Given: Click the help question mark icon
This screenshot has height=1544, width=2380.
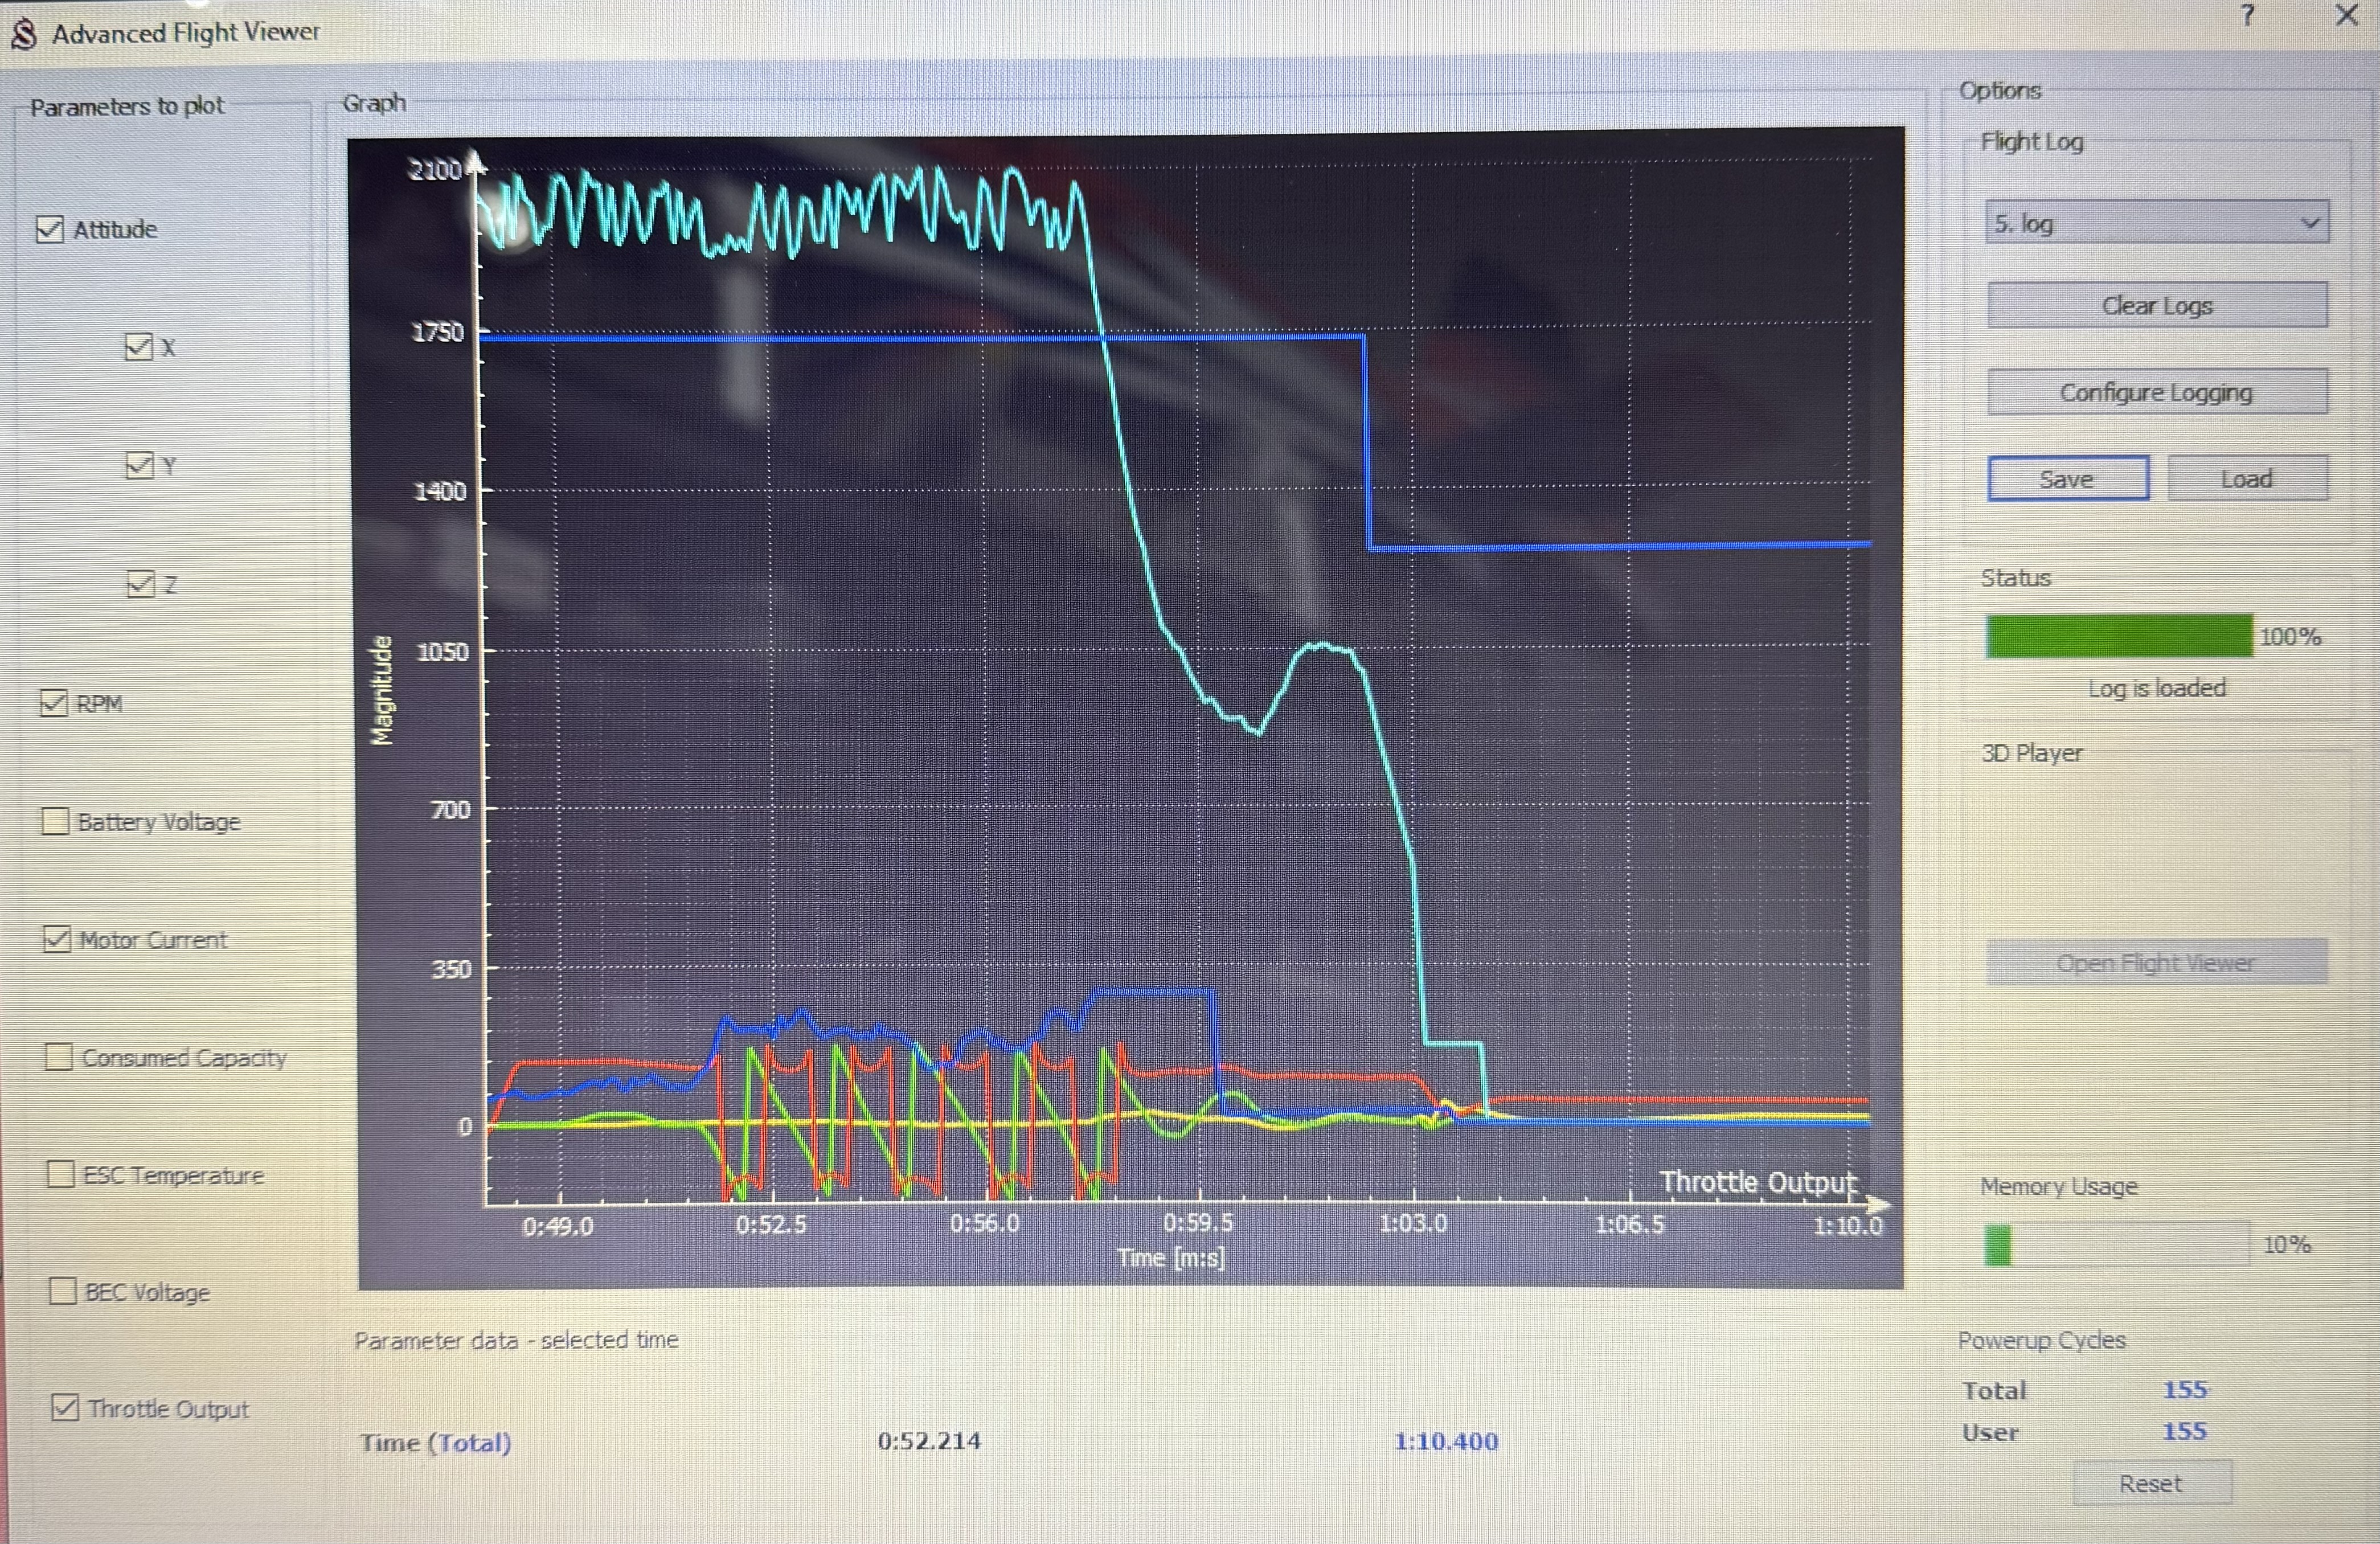Looking at the screenshot, I should 2247,16.
